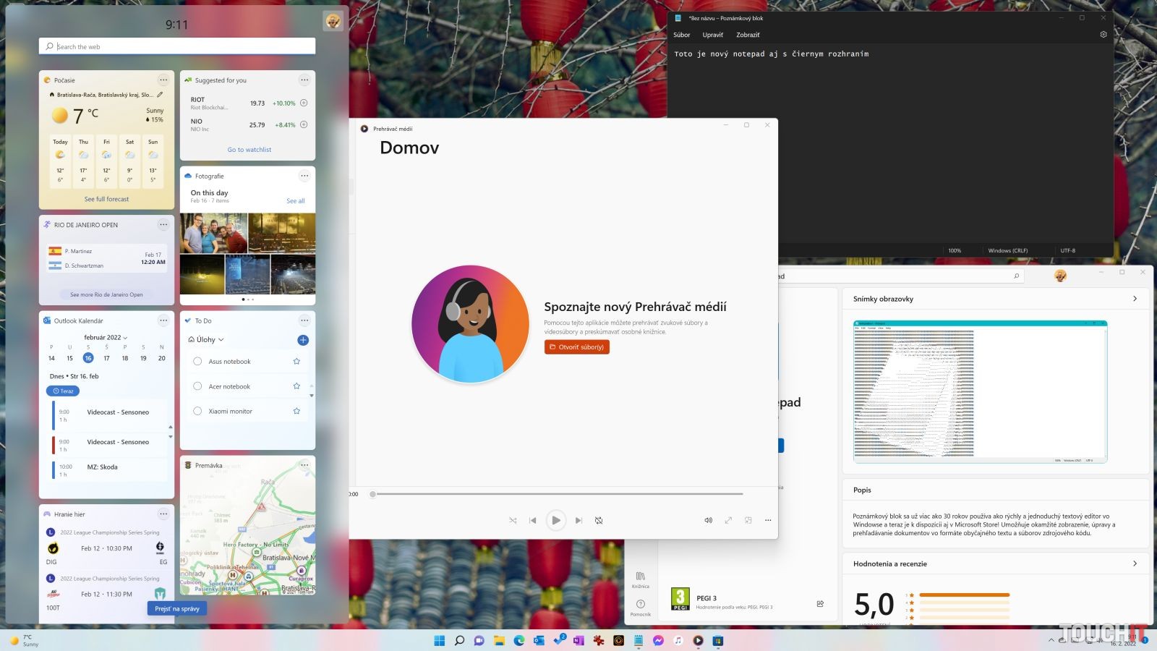Screen dimensions: 1157x651
Task: Mark Asus notebook task as complete
Action: click(197, 362)
